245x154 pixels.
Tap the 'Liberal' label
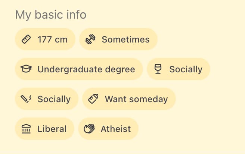52,129
